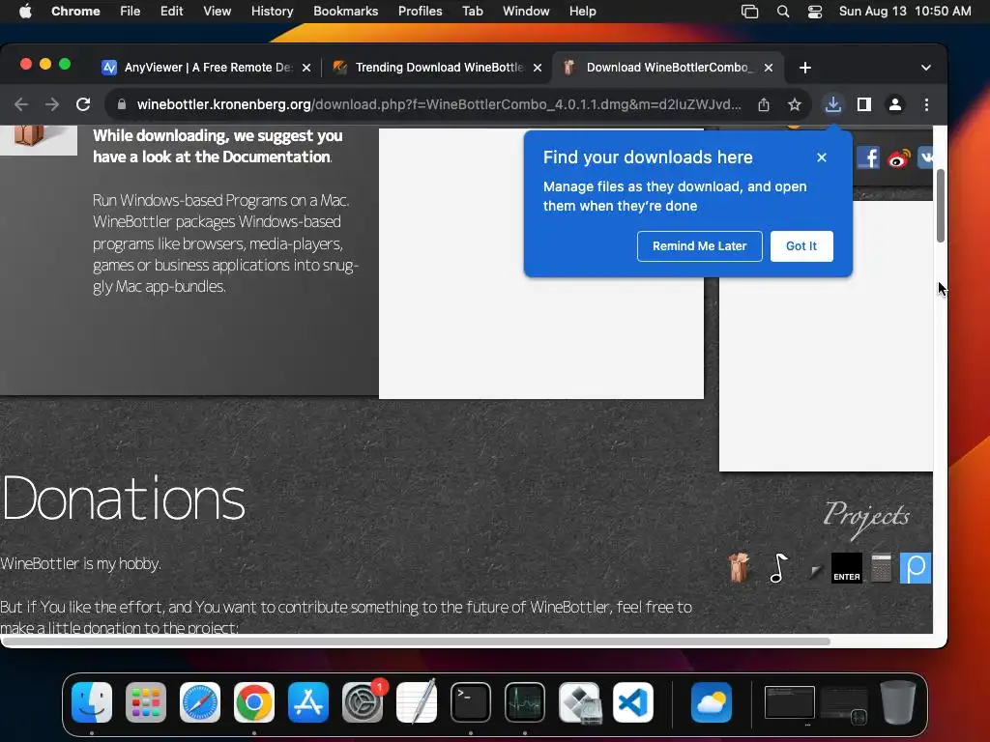The height and width of the screenshot is (742, 990).
Task: Open Chrome three-dot menu
Action: pos(926,104)
